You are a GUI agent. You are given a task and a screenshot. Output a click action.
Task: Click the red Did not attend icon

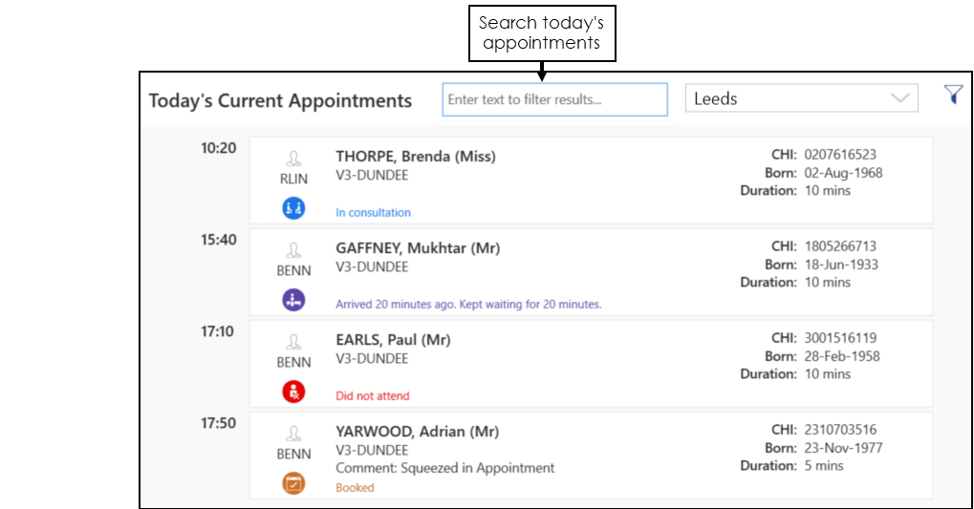pyautogui.click(x=293, y=392)
